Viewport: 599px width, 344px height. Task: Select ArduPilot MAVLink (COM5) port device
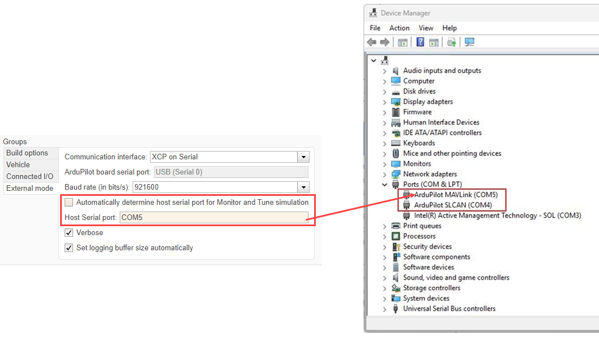click(x=455, y=195)
